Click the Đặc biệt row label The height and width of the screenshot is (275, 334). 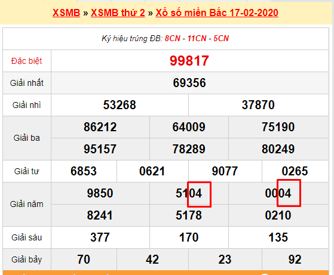pos(27,61)
